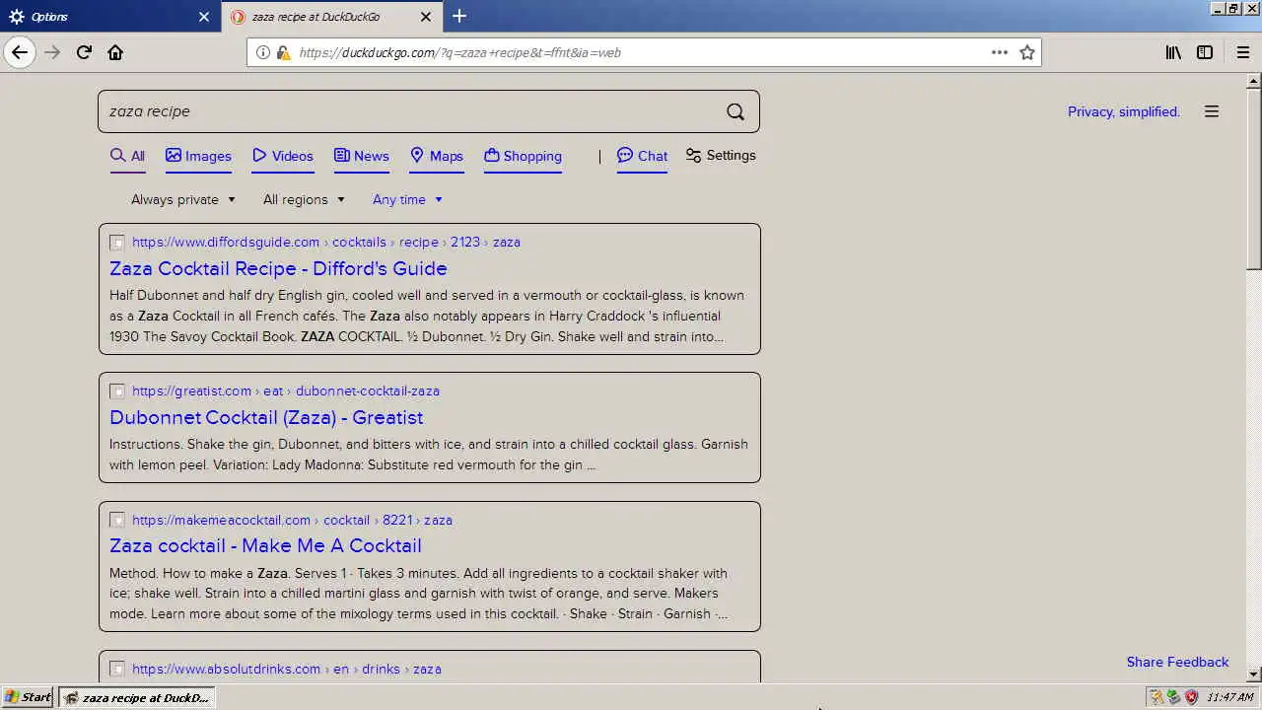Click the green tray icon
The width and height of the screenshot is (1262, 710).
click(1173, 697)
